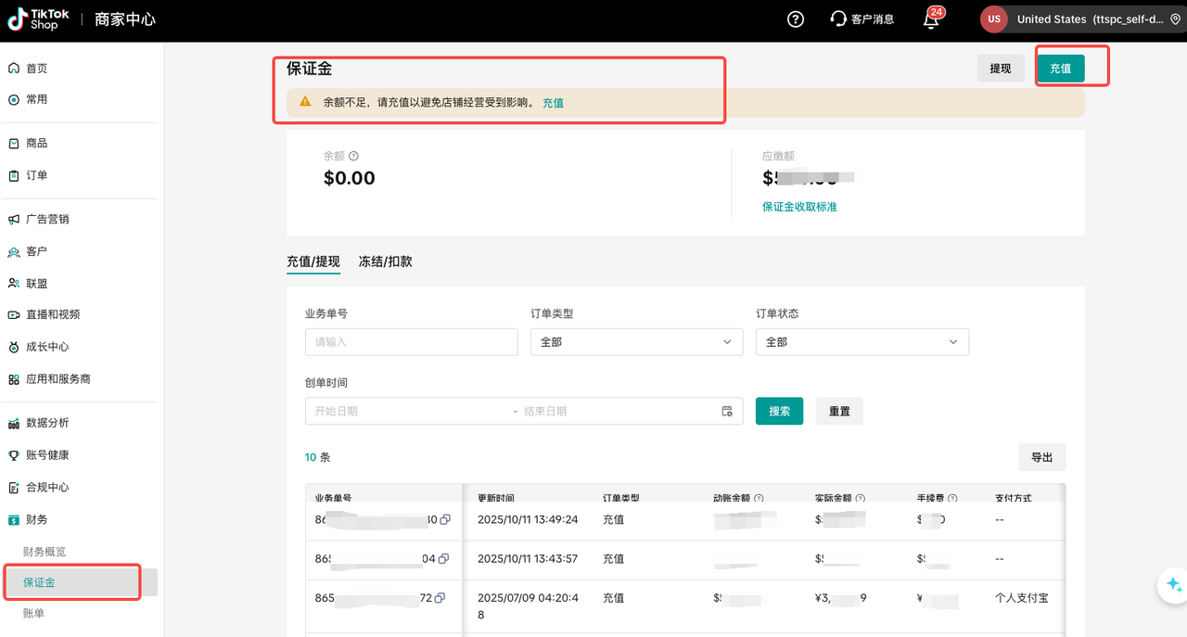Click the green 充值 button

(1062, 68)
